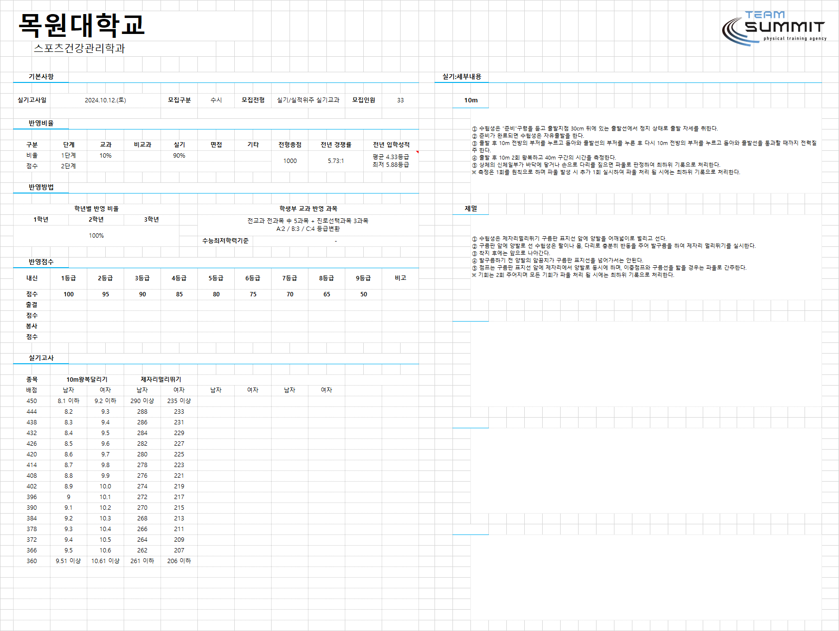Image resolution: width=839 pixels, height=631 pixels.
Task: Select the 전형총점 value 1000 cell
Action: point(290,161)
